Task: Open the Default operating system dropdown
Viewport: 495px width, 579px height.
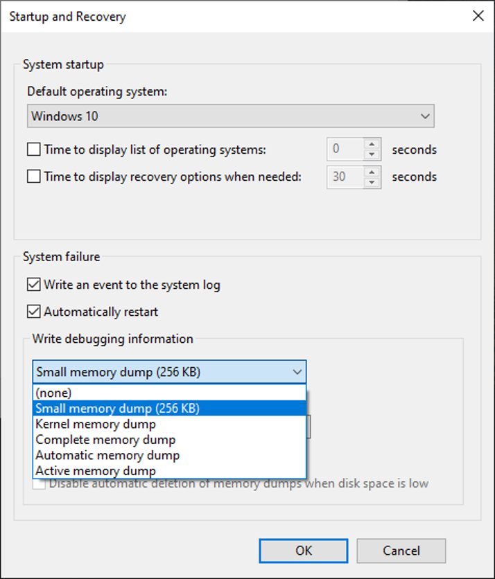Action: [x=231, y=116]
